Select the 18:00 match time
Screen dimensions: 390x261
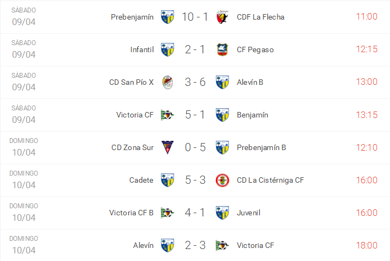tap(366, 245)
